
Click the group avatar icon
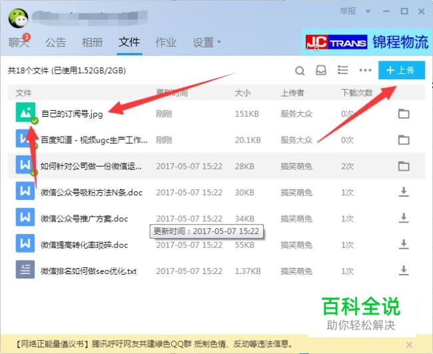coord(19,18)
